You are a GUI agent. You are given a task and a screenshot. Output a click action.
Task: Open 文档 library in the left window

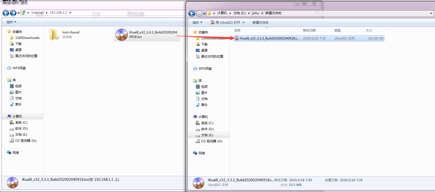click(x=15, y=98)
